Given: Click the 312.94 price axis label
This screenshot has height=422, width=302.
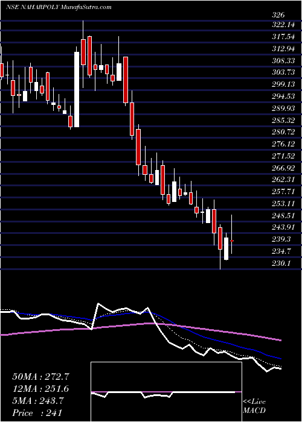Looking at the screenshot, I should (283, 49).
